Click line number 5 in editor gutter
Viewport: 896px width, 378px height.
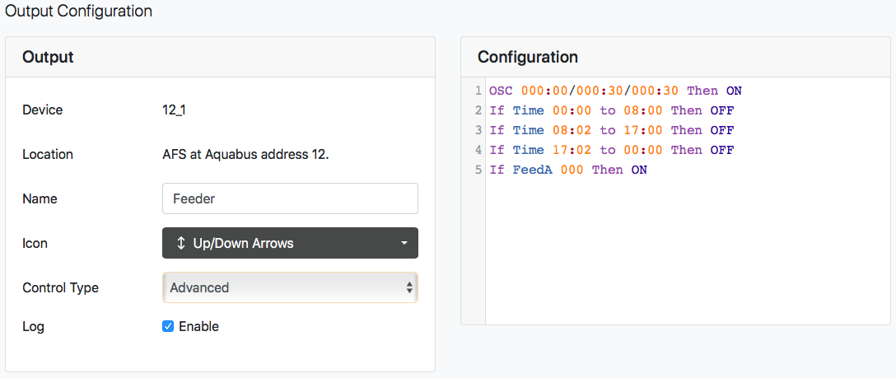(x=478, y=170)
